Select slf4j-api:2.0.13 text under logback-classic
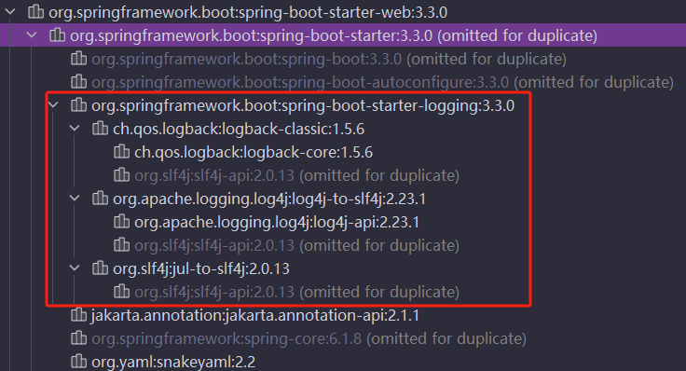The height and width of the screenshot is (371, 686). [214, 175]
